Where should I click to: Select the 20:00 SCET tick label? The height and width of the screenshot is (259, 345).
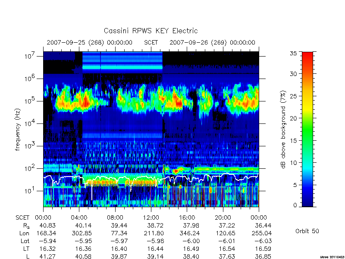tap(223, 218)
